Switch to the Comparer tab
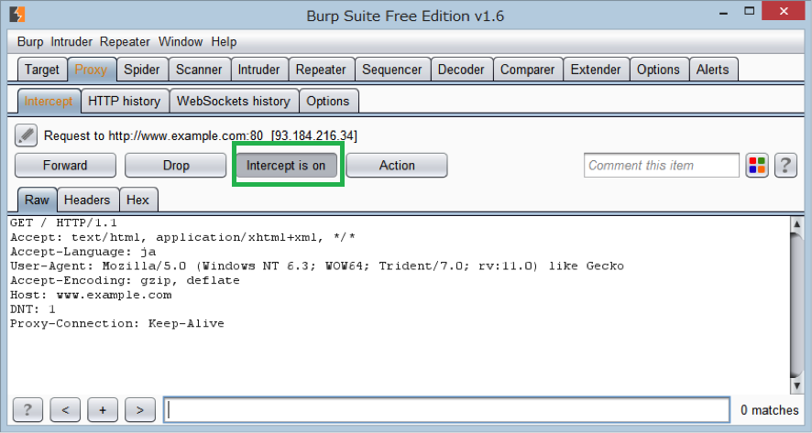Screen dimensions: 812x433 527,70
